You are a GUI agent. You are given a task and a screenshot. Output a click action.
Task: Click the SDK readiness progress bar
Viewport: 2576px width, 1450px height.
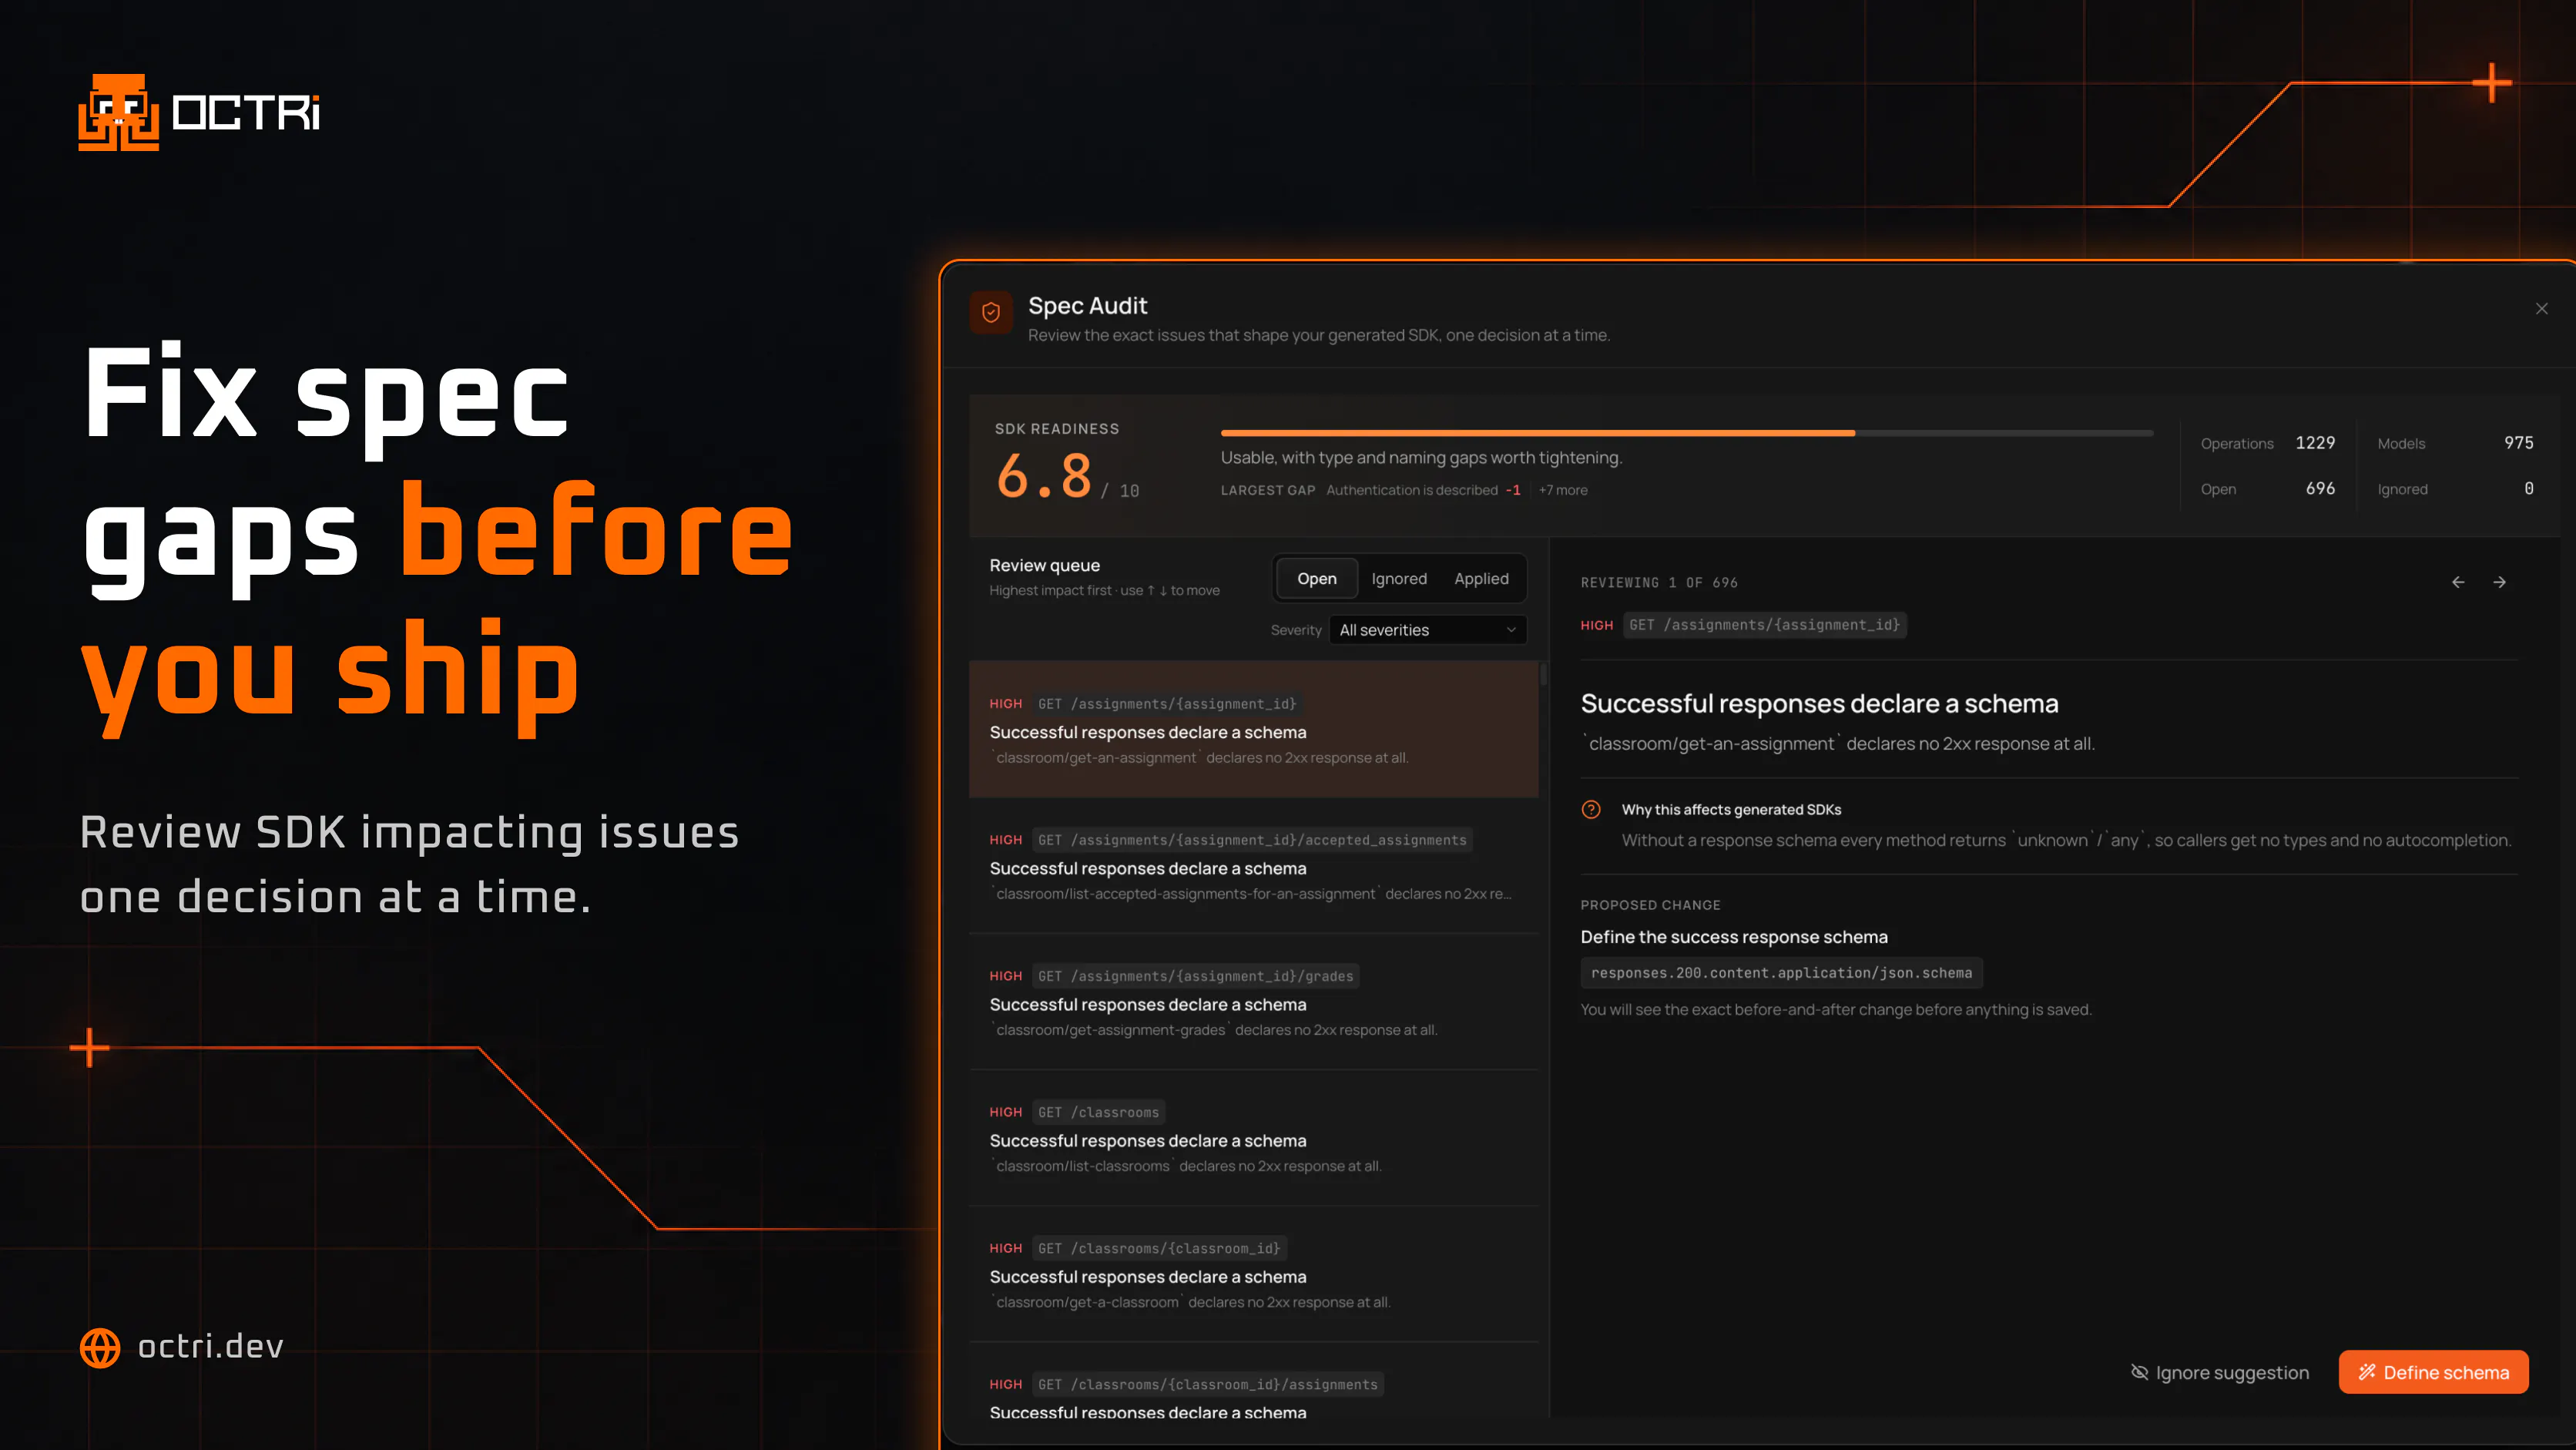click(x=1686, y=433)
